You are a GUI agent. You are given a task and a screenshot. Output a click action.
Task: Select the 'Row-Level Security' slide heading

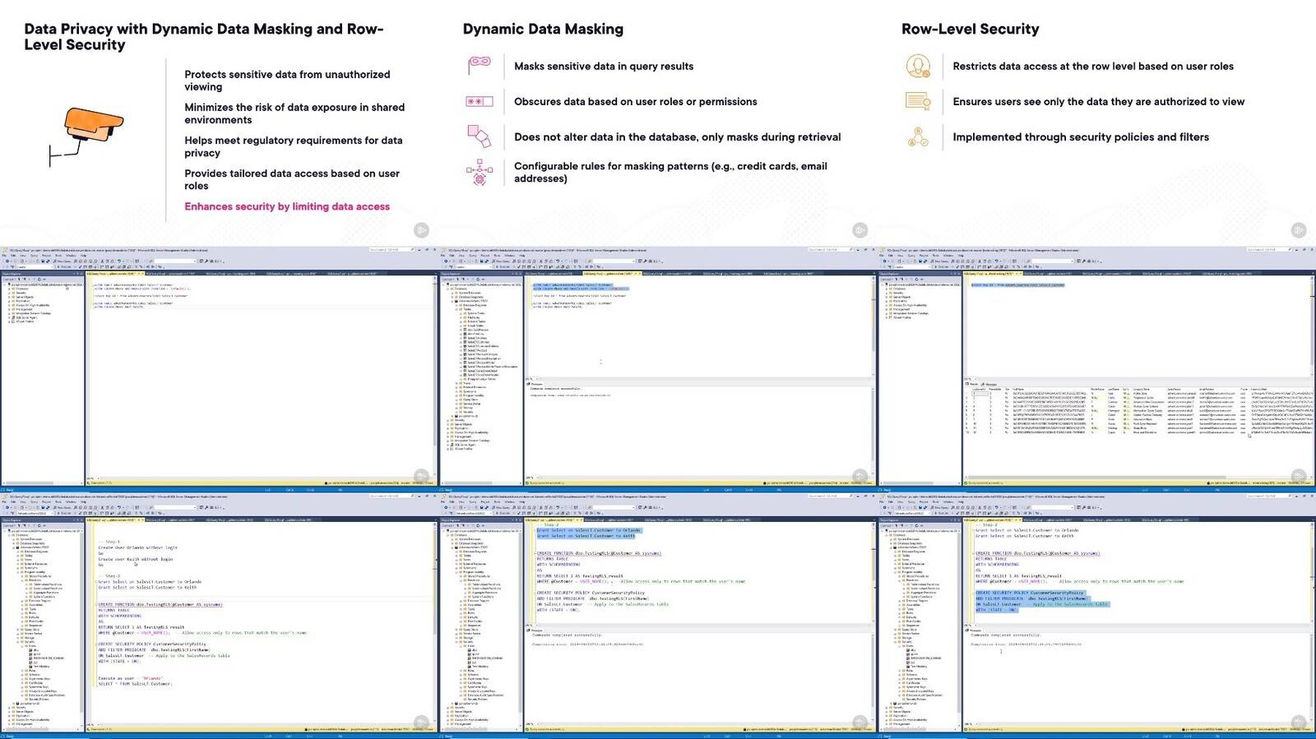point(970,29)
